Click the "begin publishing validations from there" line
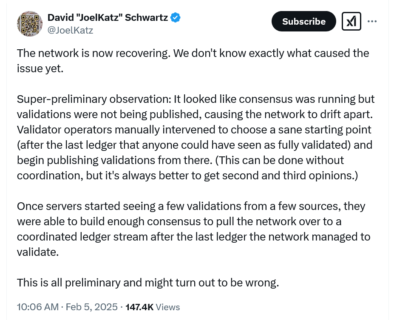The width and height of the screenshot is (394, 320). [x=180, y=160]
